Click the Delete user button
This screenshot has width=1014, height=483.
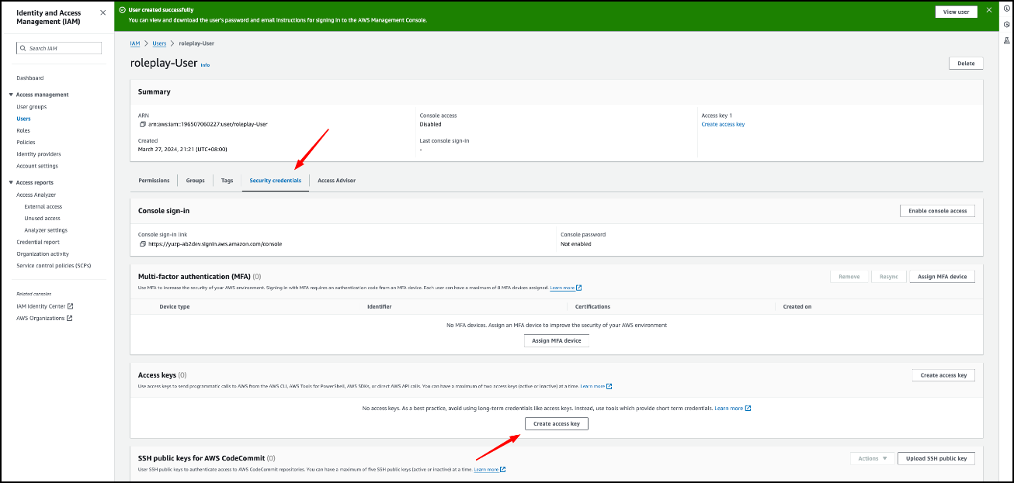[x=966, y=64]
